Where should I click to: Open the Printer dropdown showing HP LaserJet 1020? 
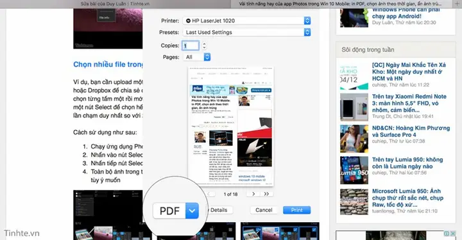pyautogui.click(x=247, y=21)
